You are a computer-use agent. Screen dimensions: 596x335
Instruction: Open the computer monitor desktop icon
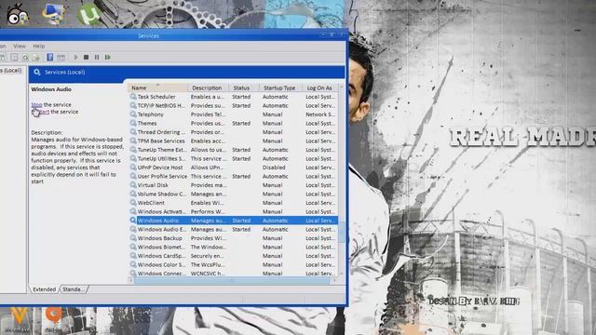tap(53, 14)
